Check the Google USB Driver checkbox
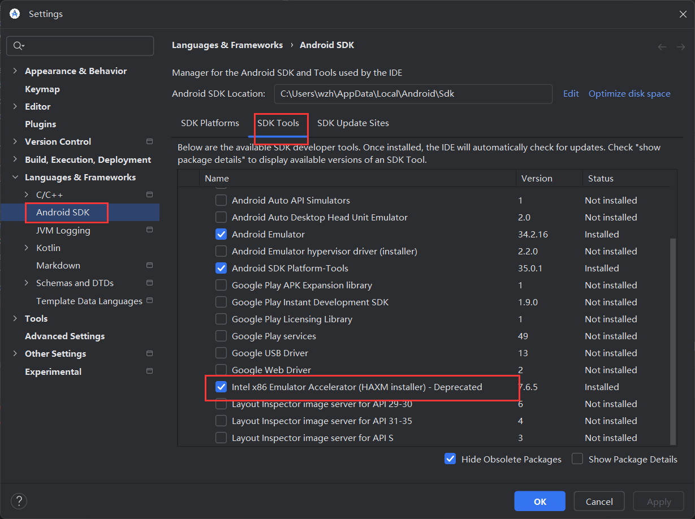 click(x=221, y=353)
